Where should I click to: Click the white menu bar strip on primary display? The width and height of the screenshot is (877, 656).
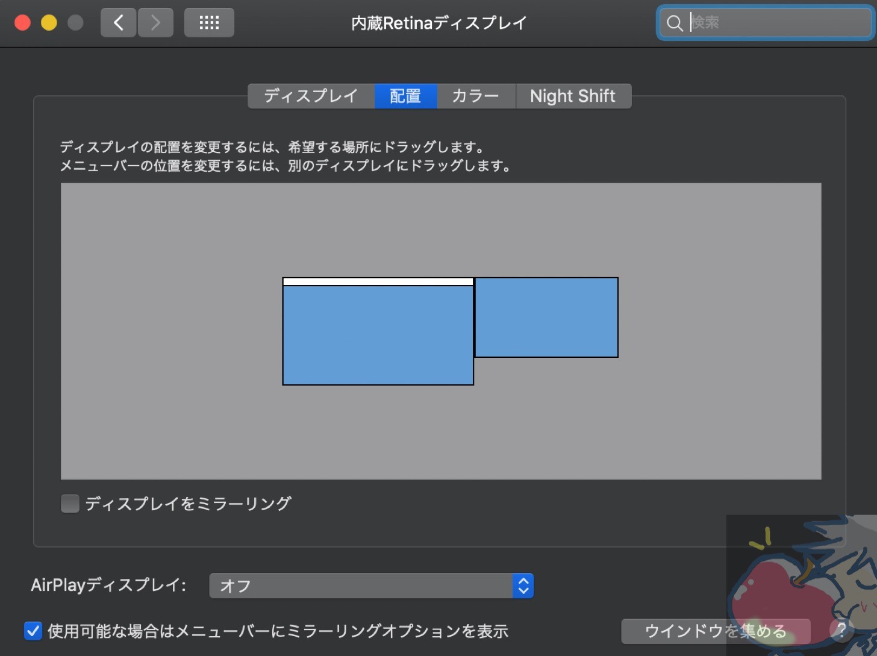click(x=378, y=281)
